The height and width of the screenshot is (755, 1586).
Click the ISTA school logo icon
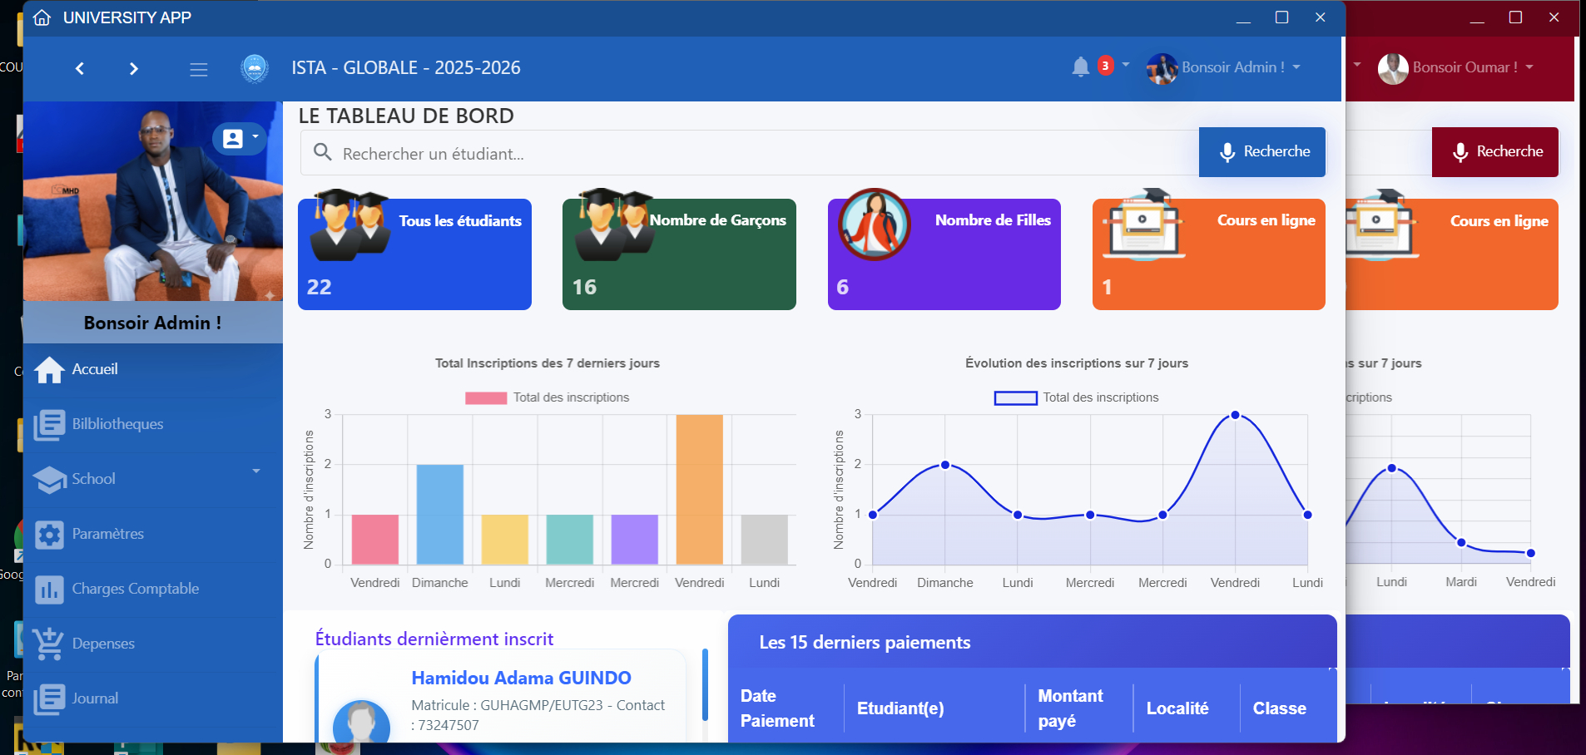click(254, 68)
